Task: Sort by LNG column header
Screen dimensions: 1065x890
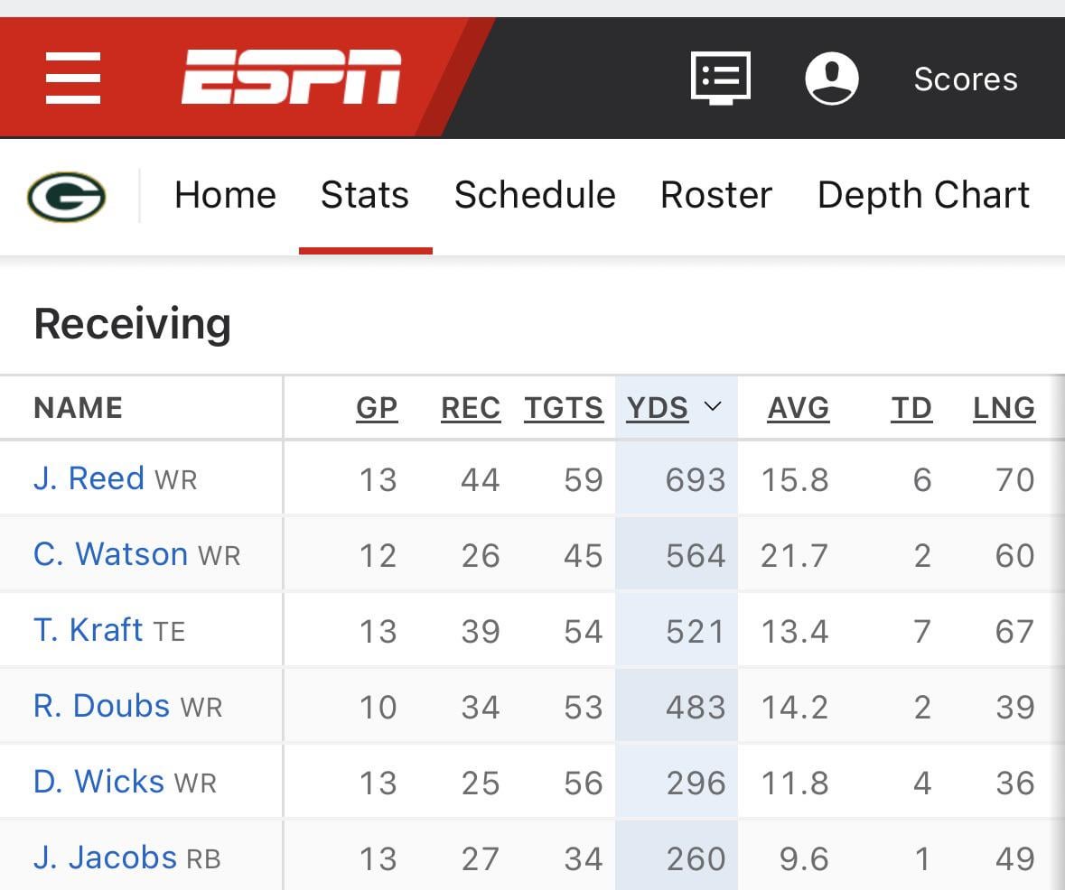Action: (x=1004, y=407)
